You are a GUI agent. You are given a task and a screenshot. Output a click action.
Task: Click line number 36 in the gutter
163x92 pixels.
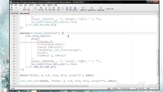pyautogui.click(x=14, y=33)
